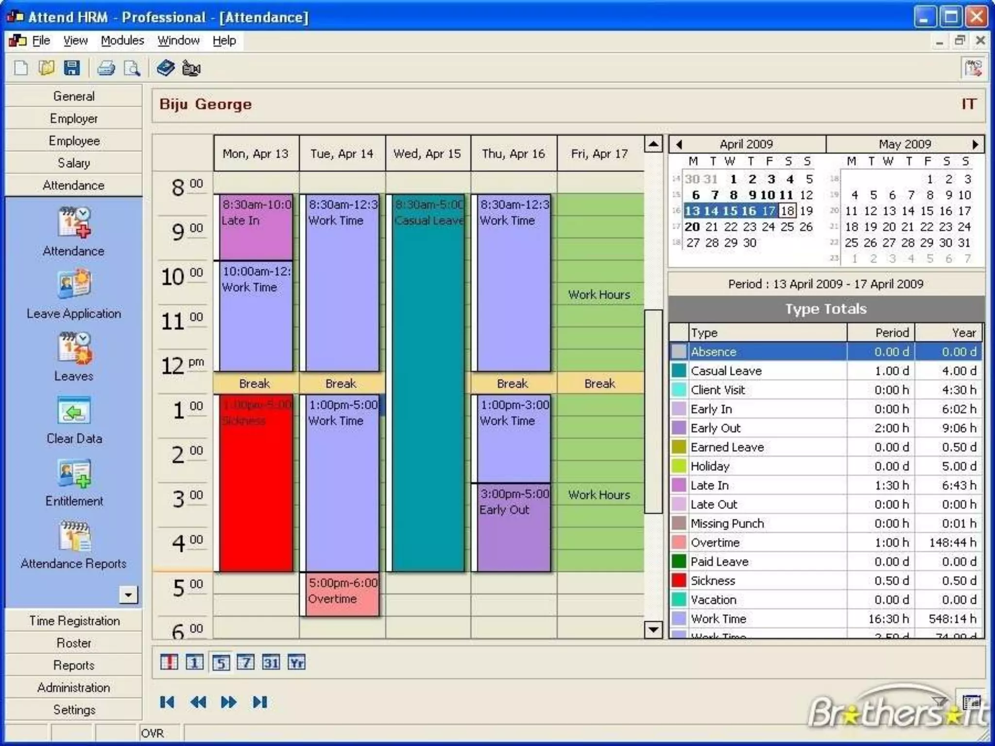
Task: Expand the sidebar dropdown arrow below Attendance Reports
Action: point(129,594)
